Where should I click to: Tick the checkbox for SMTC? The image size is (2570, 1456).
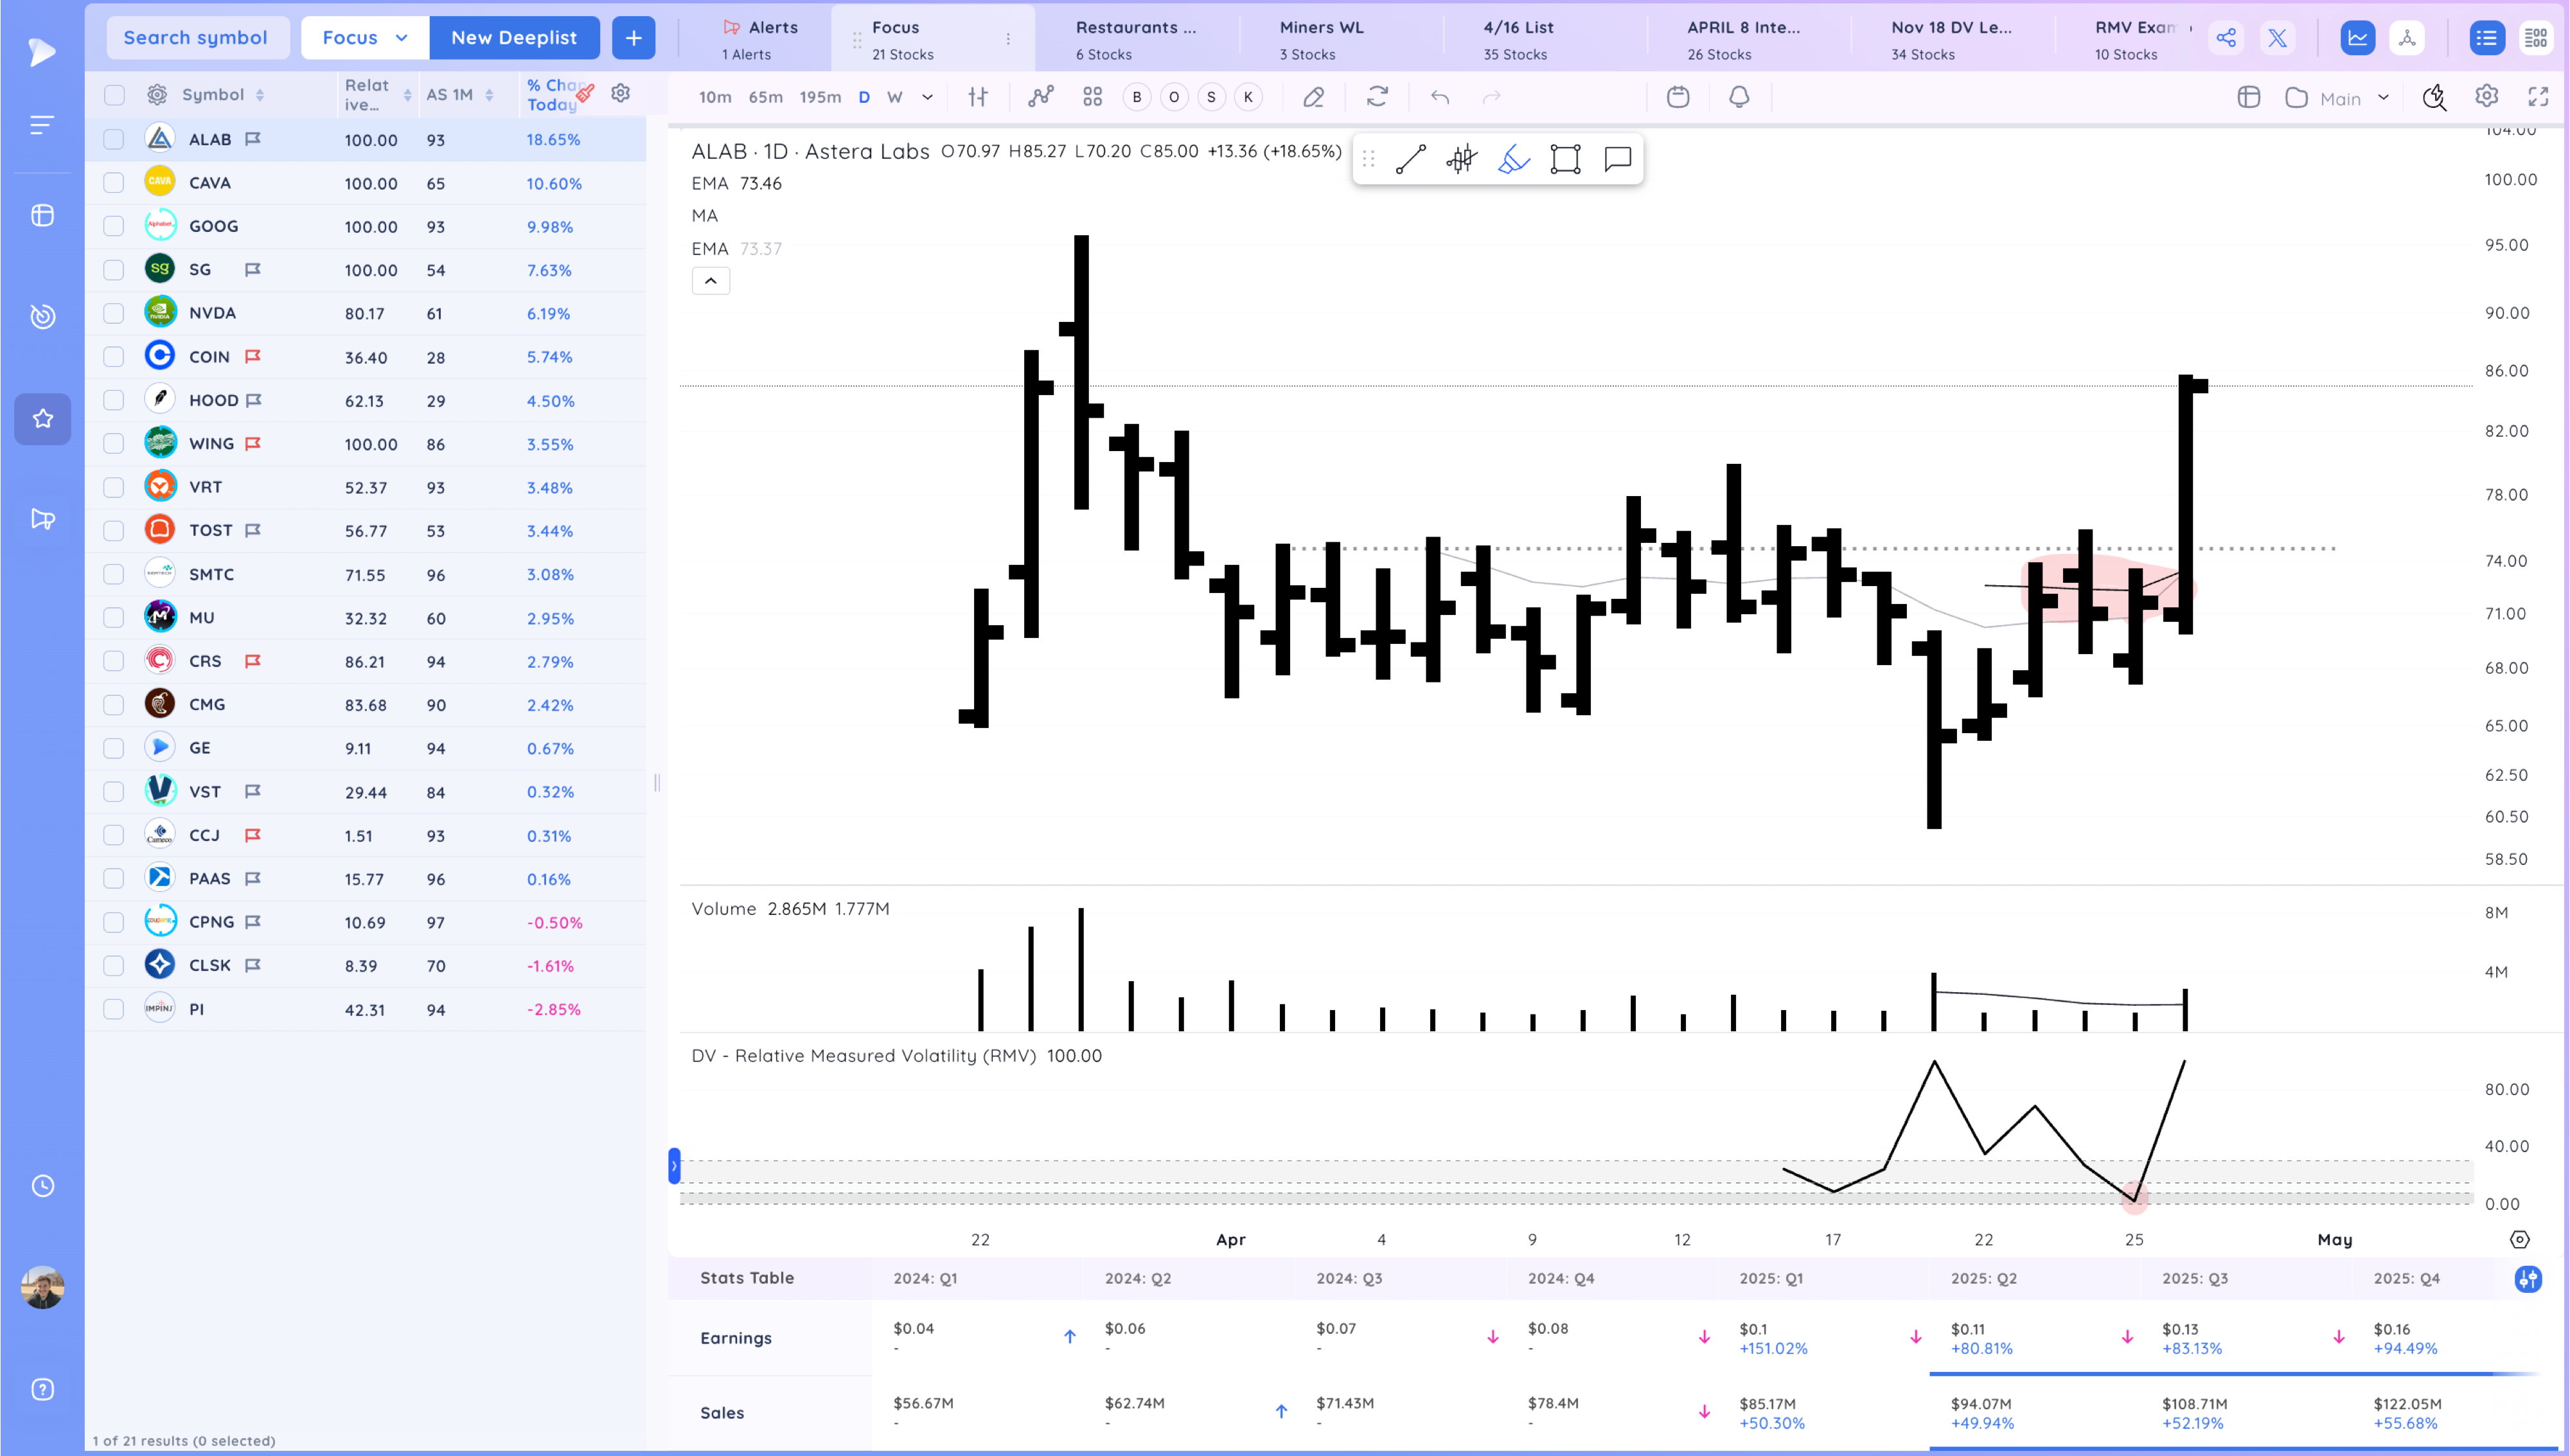114,575
